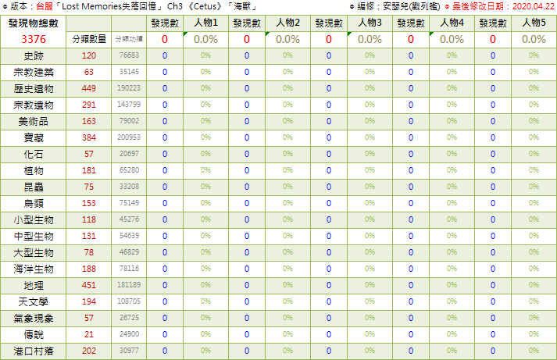Select the 寶藏 category cell
The height and width of the screenshot is (360, 557).
(x=34, y=137)
